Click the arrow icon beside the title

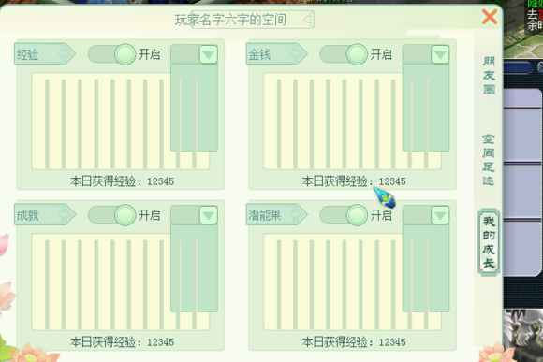[309, 20]
